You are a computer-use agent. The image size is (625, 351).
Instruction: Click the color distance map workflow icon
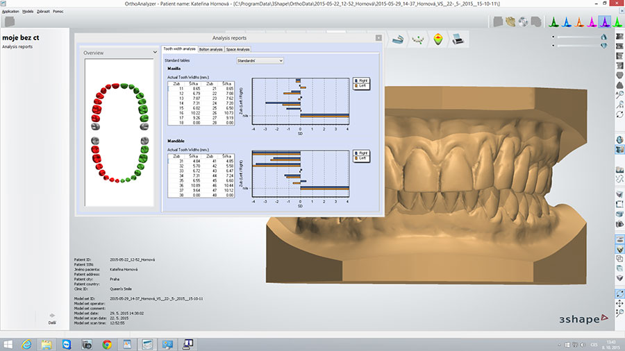coord(438,40)
